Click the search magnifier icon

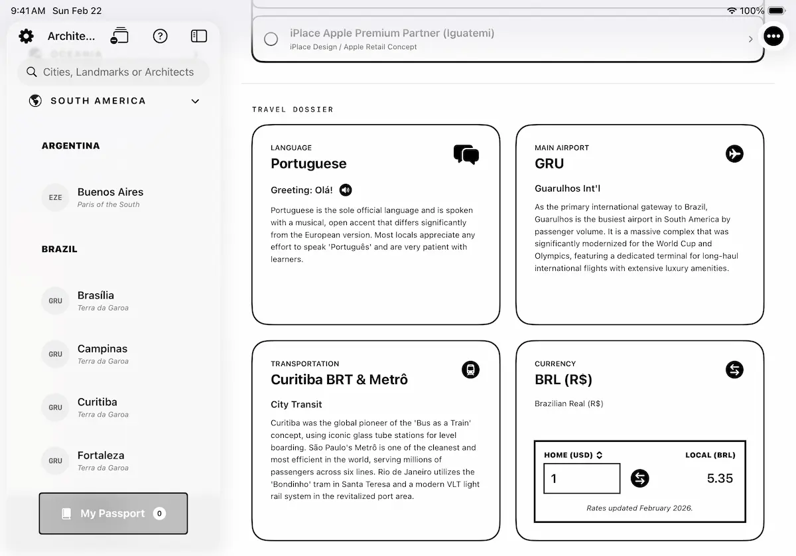[31, 72]
